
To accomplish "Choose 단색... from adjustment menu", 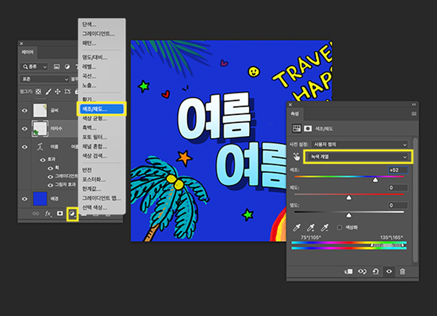I will pos(89,24).
